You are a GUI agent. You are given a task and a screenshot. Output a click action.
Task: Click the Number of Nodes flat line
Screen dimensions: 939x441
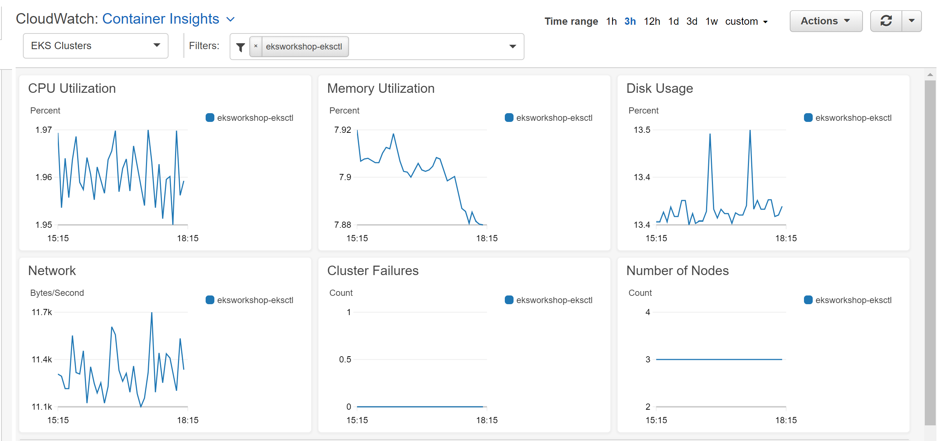719,359
